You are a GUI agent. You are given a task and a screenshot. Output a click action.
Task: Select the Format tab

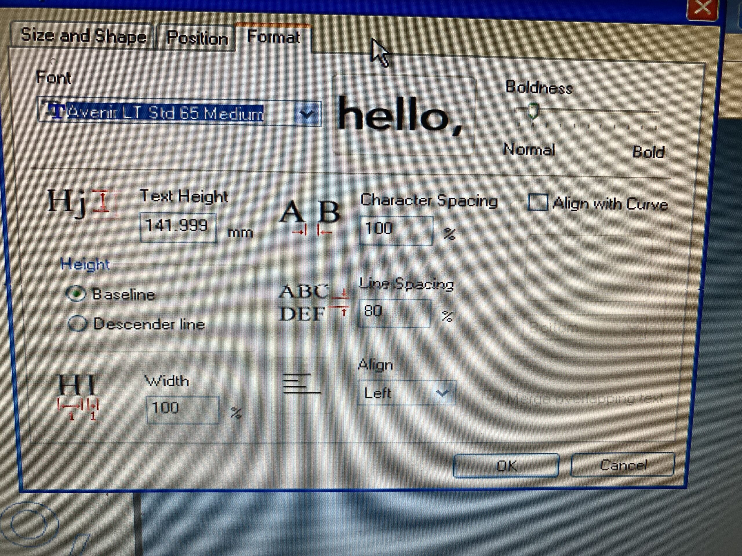[x=274, y=37]
